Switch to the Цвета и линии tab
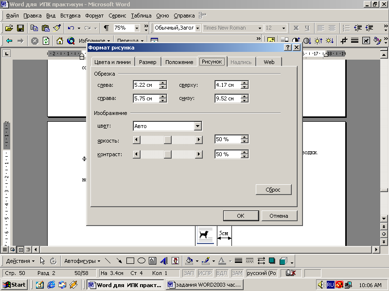This screenshot has width=389, height=291. pyautogui.click(x=113, y=62)
